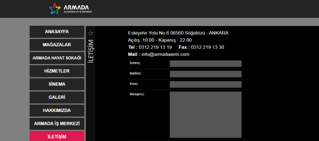Click the Armada star logo in header
Image resolution: width=319 pixels, height=141 pixels.
click(x=55, y=9)
